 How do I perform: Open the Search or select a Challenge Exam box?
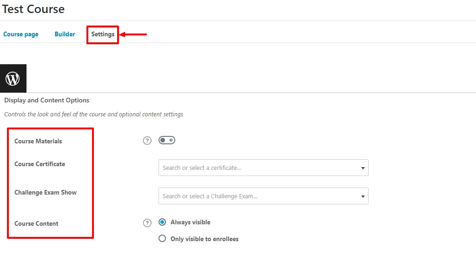point(264,196)
